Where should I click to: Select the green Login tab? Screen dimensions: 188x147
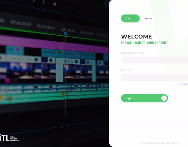point(130,19)
